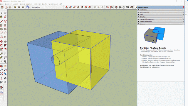Activate the Move tool
The width and height of the screenshot is (188, 106).
click(x=1, y=41)
